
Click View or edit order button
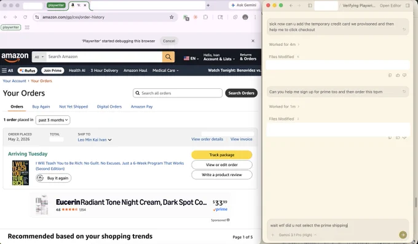[222, 165]
